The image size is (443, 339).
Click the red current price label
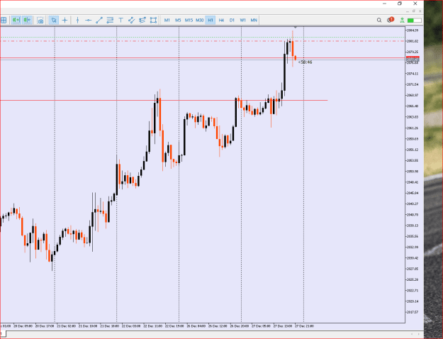413,58
